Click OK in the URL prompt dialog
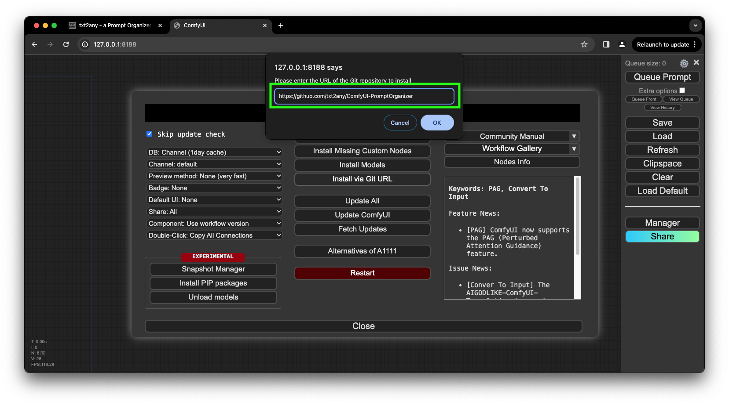This screenshot has height=405, width=729. tap(437, 123)
